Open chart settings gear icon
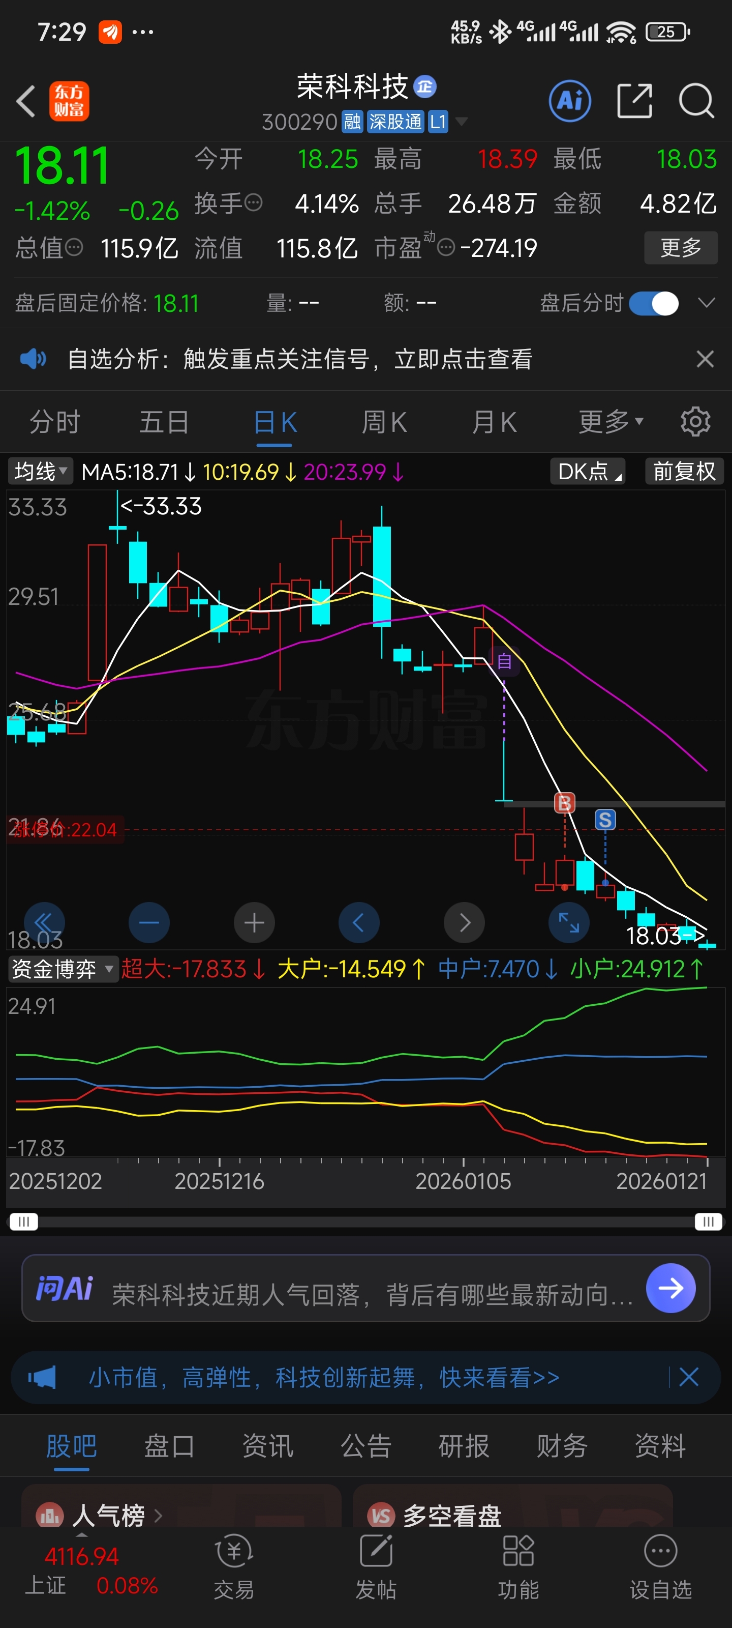The image size is (732, 1628). click(x=695, y=422)
